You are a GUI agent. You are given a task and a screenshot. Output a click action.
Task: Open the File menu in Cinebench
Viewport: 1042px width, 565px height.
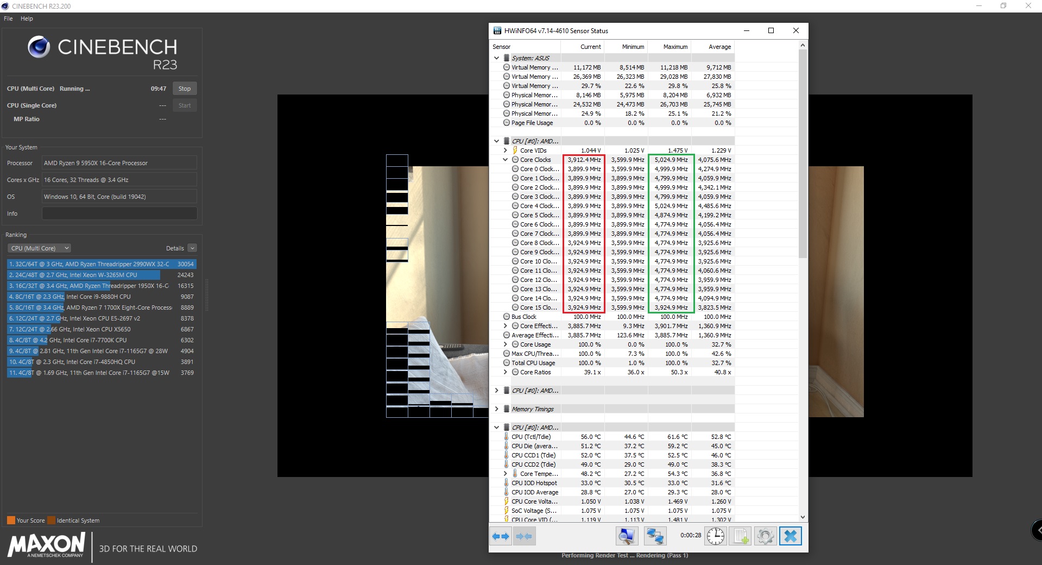pyautogui.click(x=8, y=18)
